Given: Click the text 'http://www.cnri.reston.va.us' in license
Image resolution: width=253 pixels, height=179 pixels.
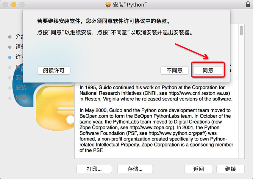Looking at the screenshot, I should [x=199, y=93].
